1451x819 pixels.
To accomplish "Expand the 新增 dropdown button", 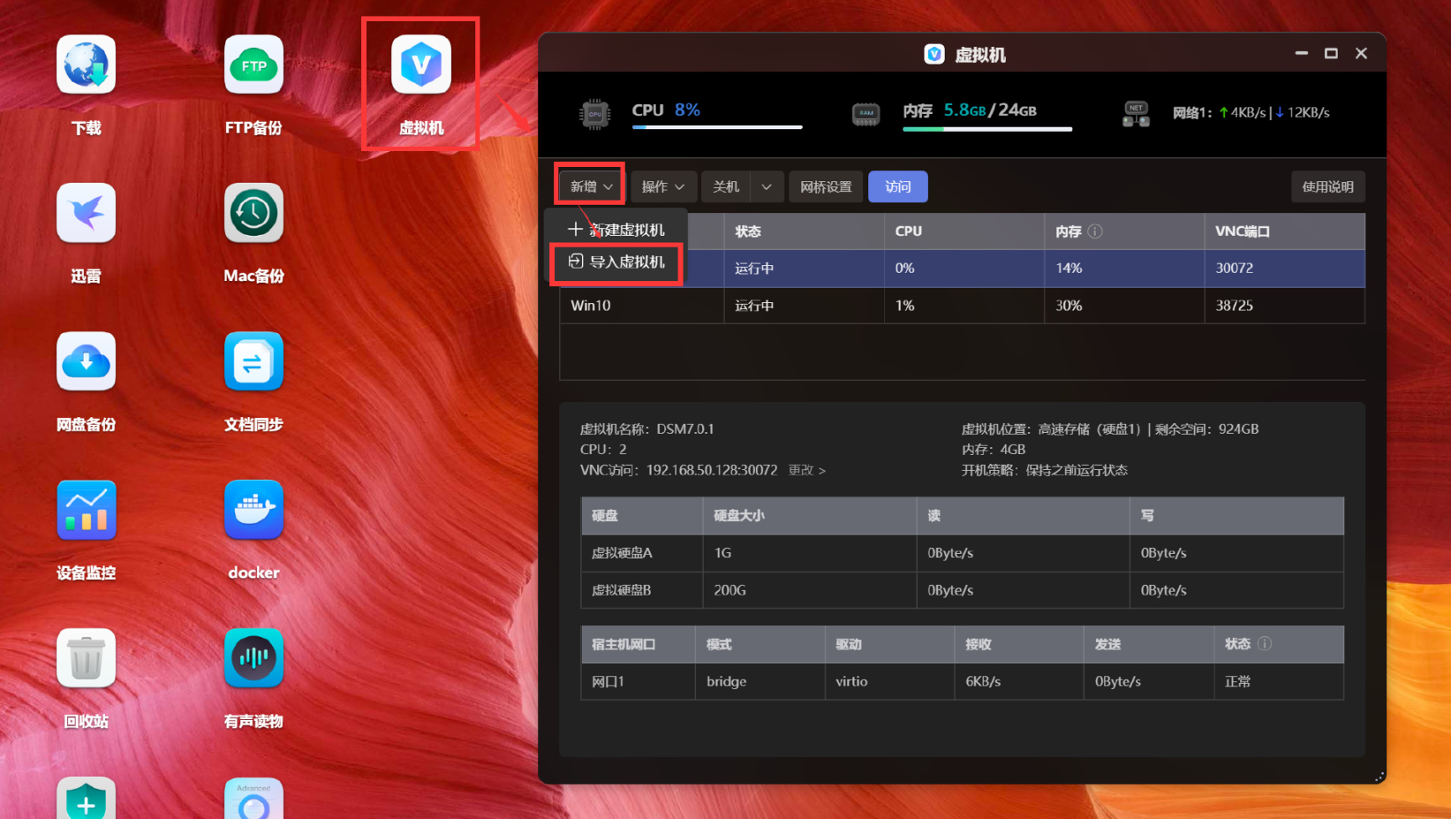I will point(590,186).
